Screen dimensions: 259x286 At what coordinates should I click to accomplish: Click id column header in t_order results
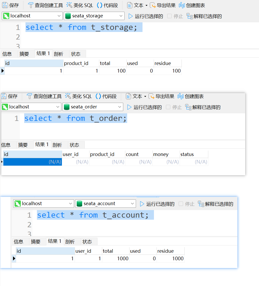pyautogui.click(x=33, y=154)
